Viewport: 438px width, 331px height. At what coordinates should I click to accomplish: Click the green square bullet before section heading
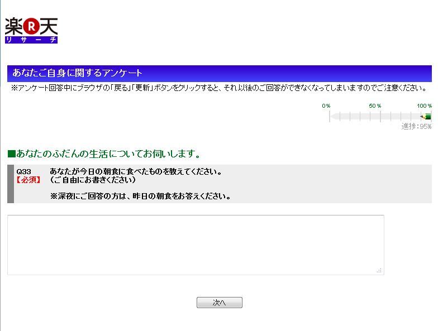click(11, 154)
